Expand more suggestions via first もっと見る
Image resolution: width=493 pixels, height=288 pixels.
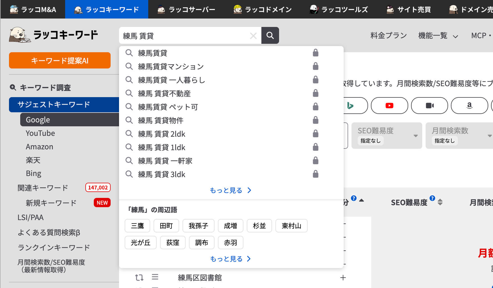230,190
